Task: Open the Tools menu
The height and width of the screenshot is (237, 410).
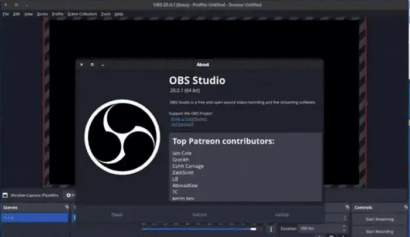Action: pyautogui.click(x=105, y=14)
